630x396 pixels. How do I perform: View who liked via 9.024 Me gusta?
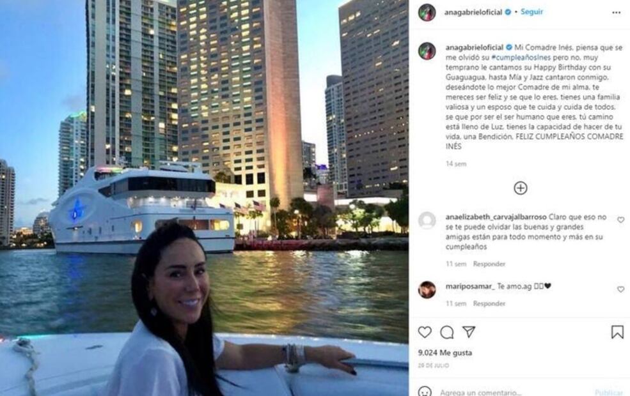pyautogui.click(x=445, y=353)
